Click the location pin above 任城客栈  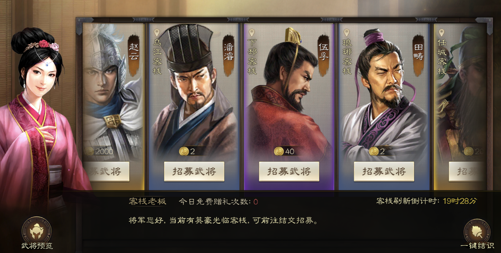point(442,33)
